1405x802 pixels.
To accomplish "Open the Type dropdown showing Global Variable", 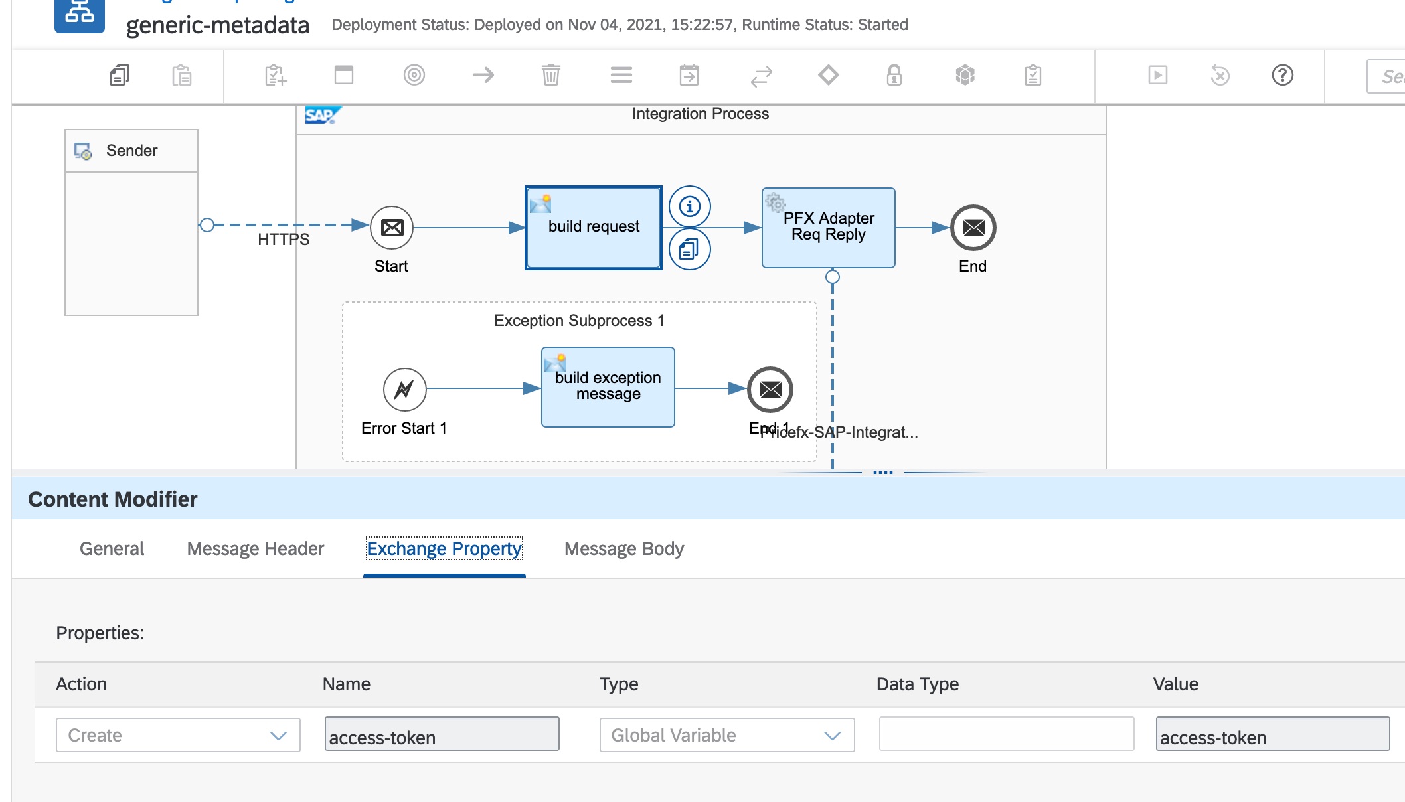I will [726, 735].
